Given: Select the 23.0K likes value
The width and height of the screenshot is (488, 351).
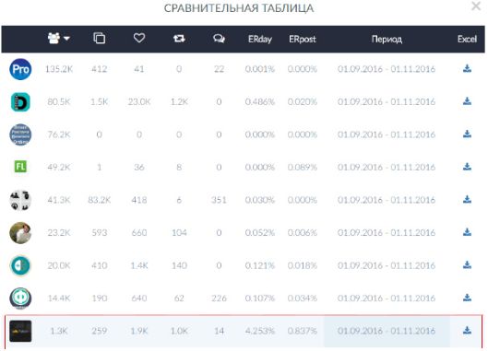Looking at the screenshot, I should 139,101.
